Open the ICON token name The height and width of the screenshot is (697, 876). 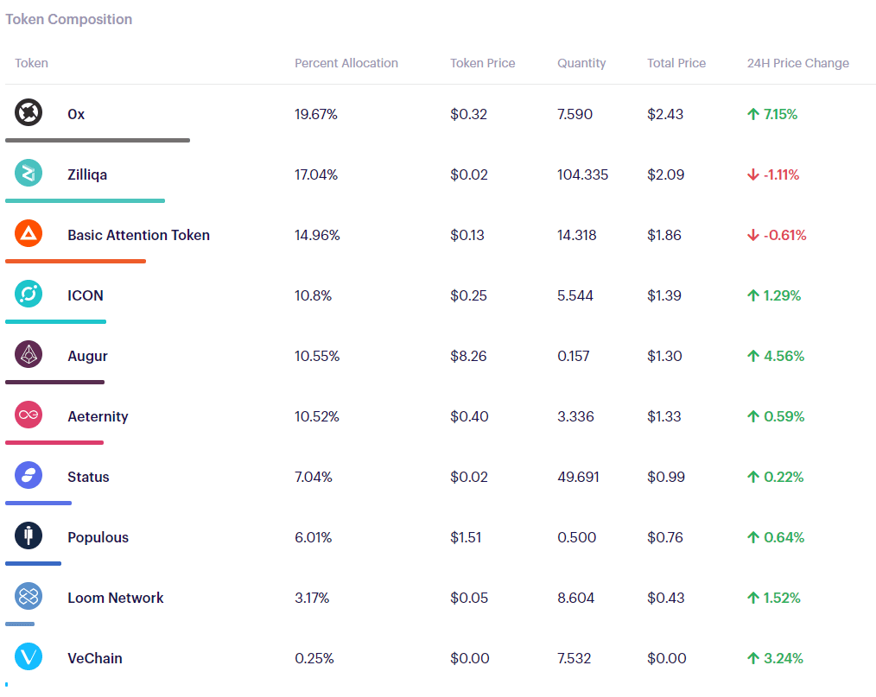(x=86, y=295)
